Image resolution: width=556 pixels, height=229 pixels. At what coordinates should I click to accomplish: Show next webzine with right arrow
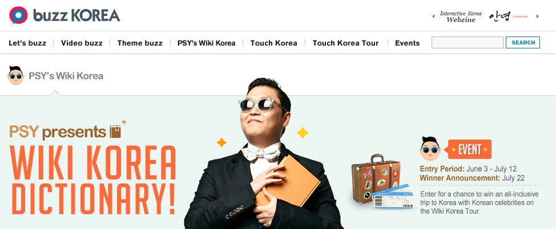(538, 17)
